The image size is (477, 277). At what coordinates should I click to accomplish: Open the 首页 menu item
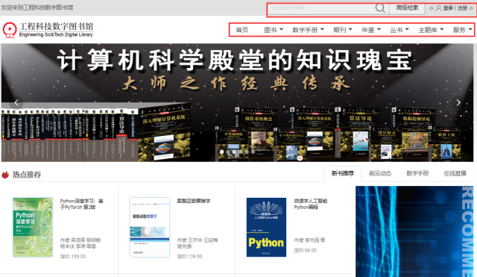(x=242, y=30)
